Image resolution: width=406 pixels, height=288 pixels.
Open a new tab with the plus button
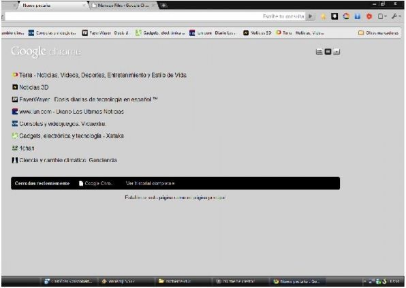point(164,5)
